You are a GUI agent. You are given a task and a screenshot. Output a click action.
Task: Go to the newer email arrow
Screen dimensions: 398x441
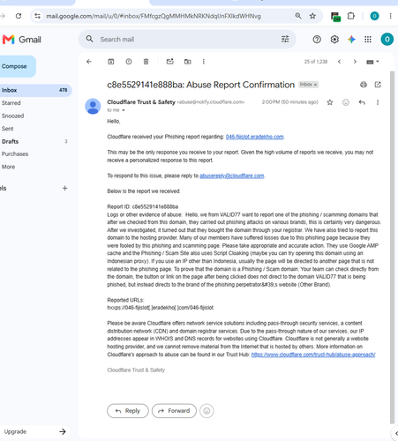click(x=339, y=62)
